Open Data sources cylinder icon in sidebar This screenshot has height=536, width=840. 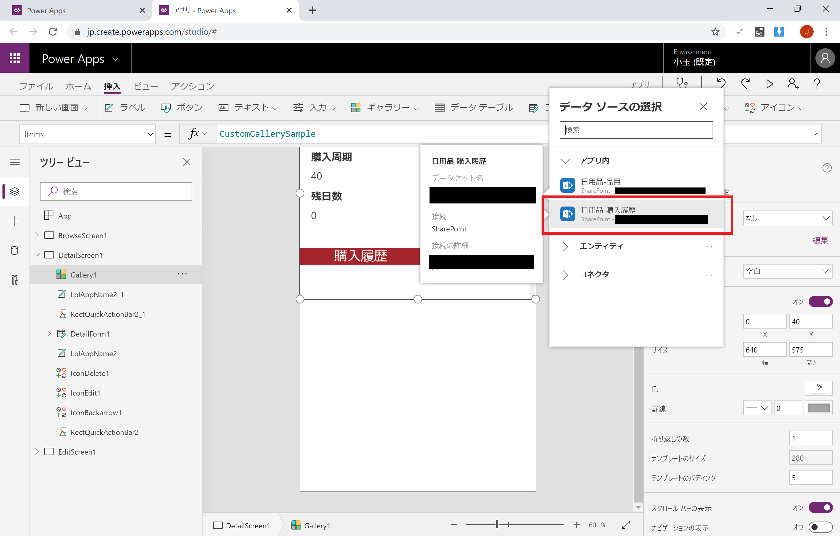[x=15, y=250]
